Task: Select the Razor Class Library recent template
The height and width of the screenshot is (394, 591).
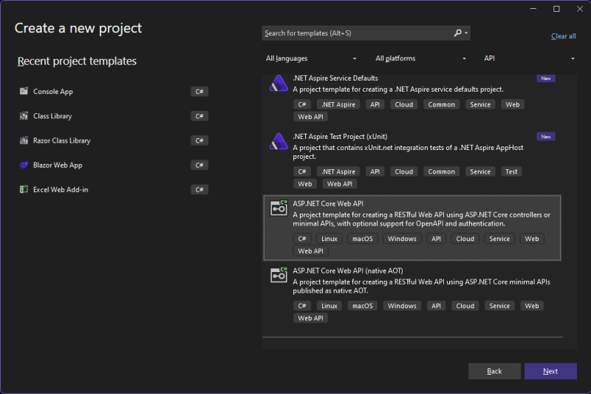Action: click(114, 140)
